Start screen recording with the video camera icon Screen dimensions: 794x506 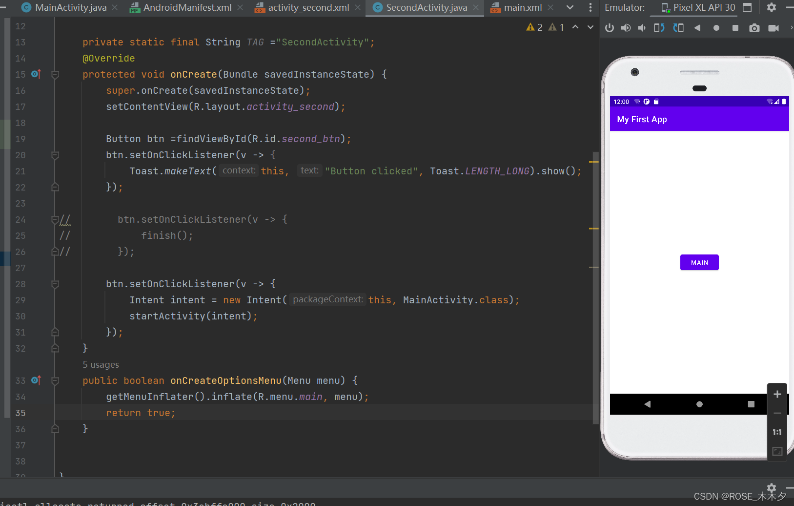tap(774, 28)
